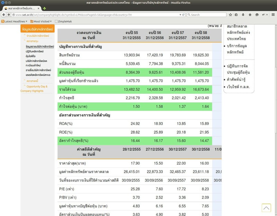Expand the ข่าวบริษัท/หลักทรัพย์ sidebar section

[38, 36]
